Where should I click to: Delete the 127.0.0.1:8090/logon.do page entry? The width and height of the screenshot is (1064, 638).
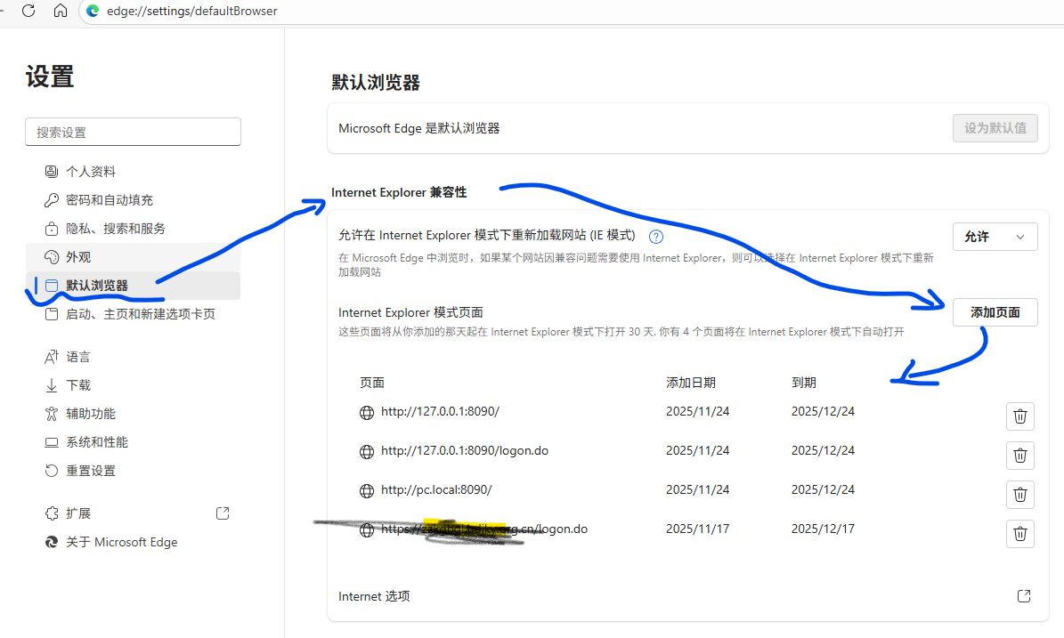click(1020, 456)
